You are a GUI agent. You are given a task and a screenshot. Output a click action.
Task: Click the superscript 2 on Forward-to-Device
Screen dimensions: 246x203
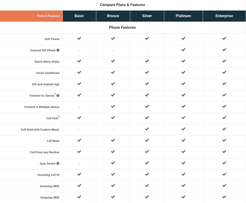(x=55, y=93)
